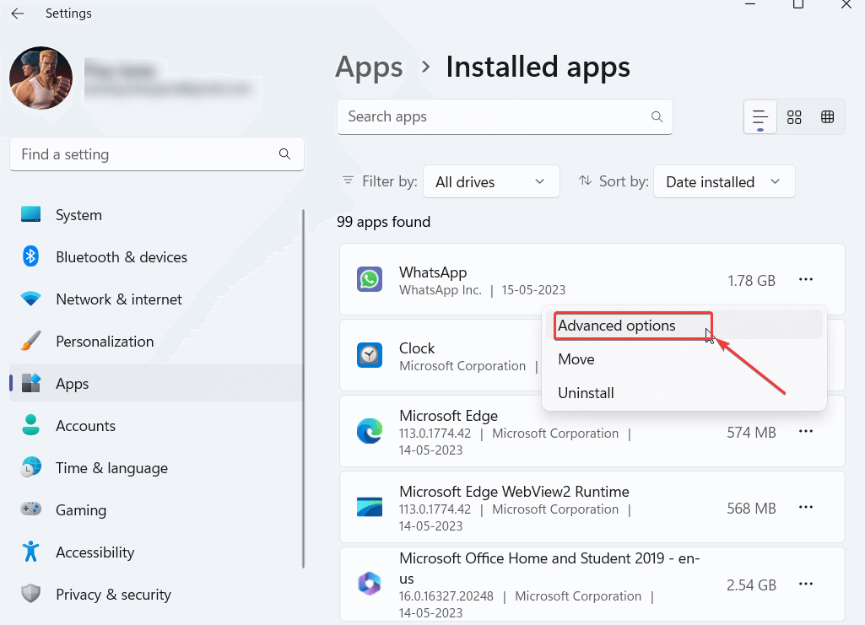Click the WhatsApp app icon
This screenshot has width=865, height=625.
click(369, 279)
